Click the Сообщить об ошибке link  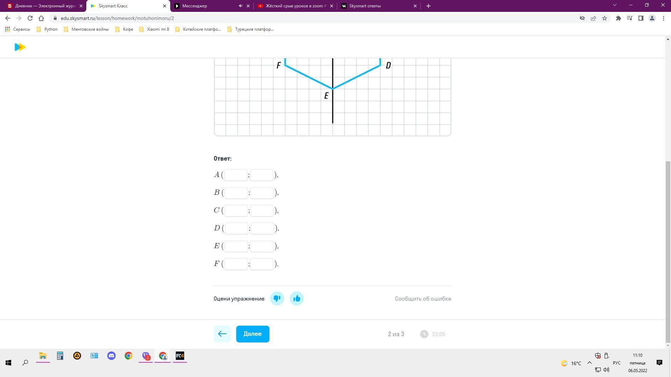423,298
